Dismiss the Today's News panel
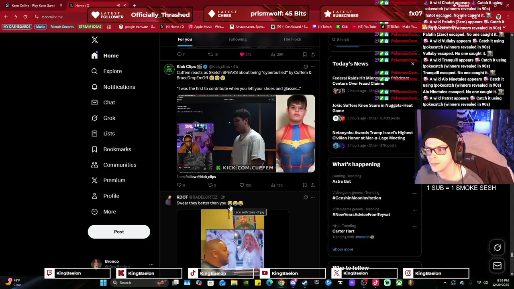 [412, 64]
